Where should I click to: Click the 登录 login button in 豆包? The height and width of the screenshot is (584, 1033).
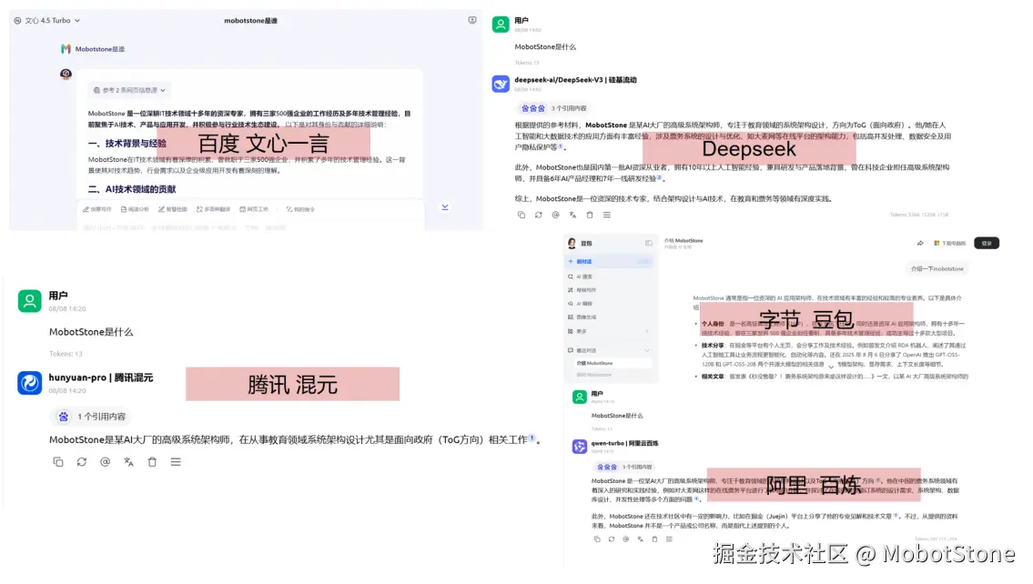click(x=987, y=243)
